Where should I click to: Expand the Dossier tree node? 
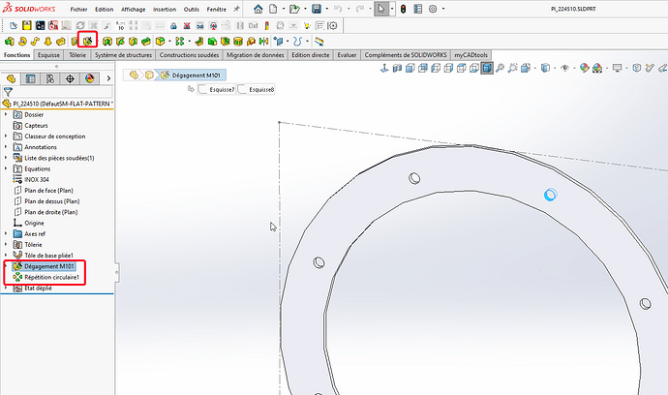pos(6,114)
